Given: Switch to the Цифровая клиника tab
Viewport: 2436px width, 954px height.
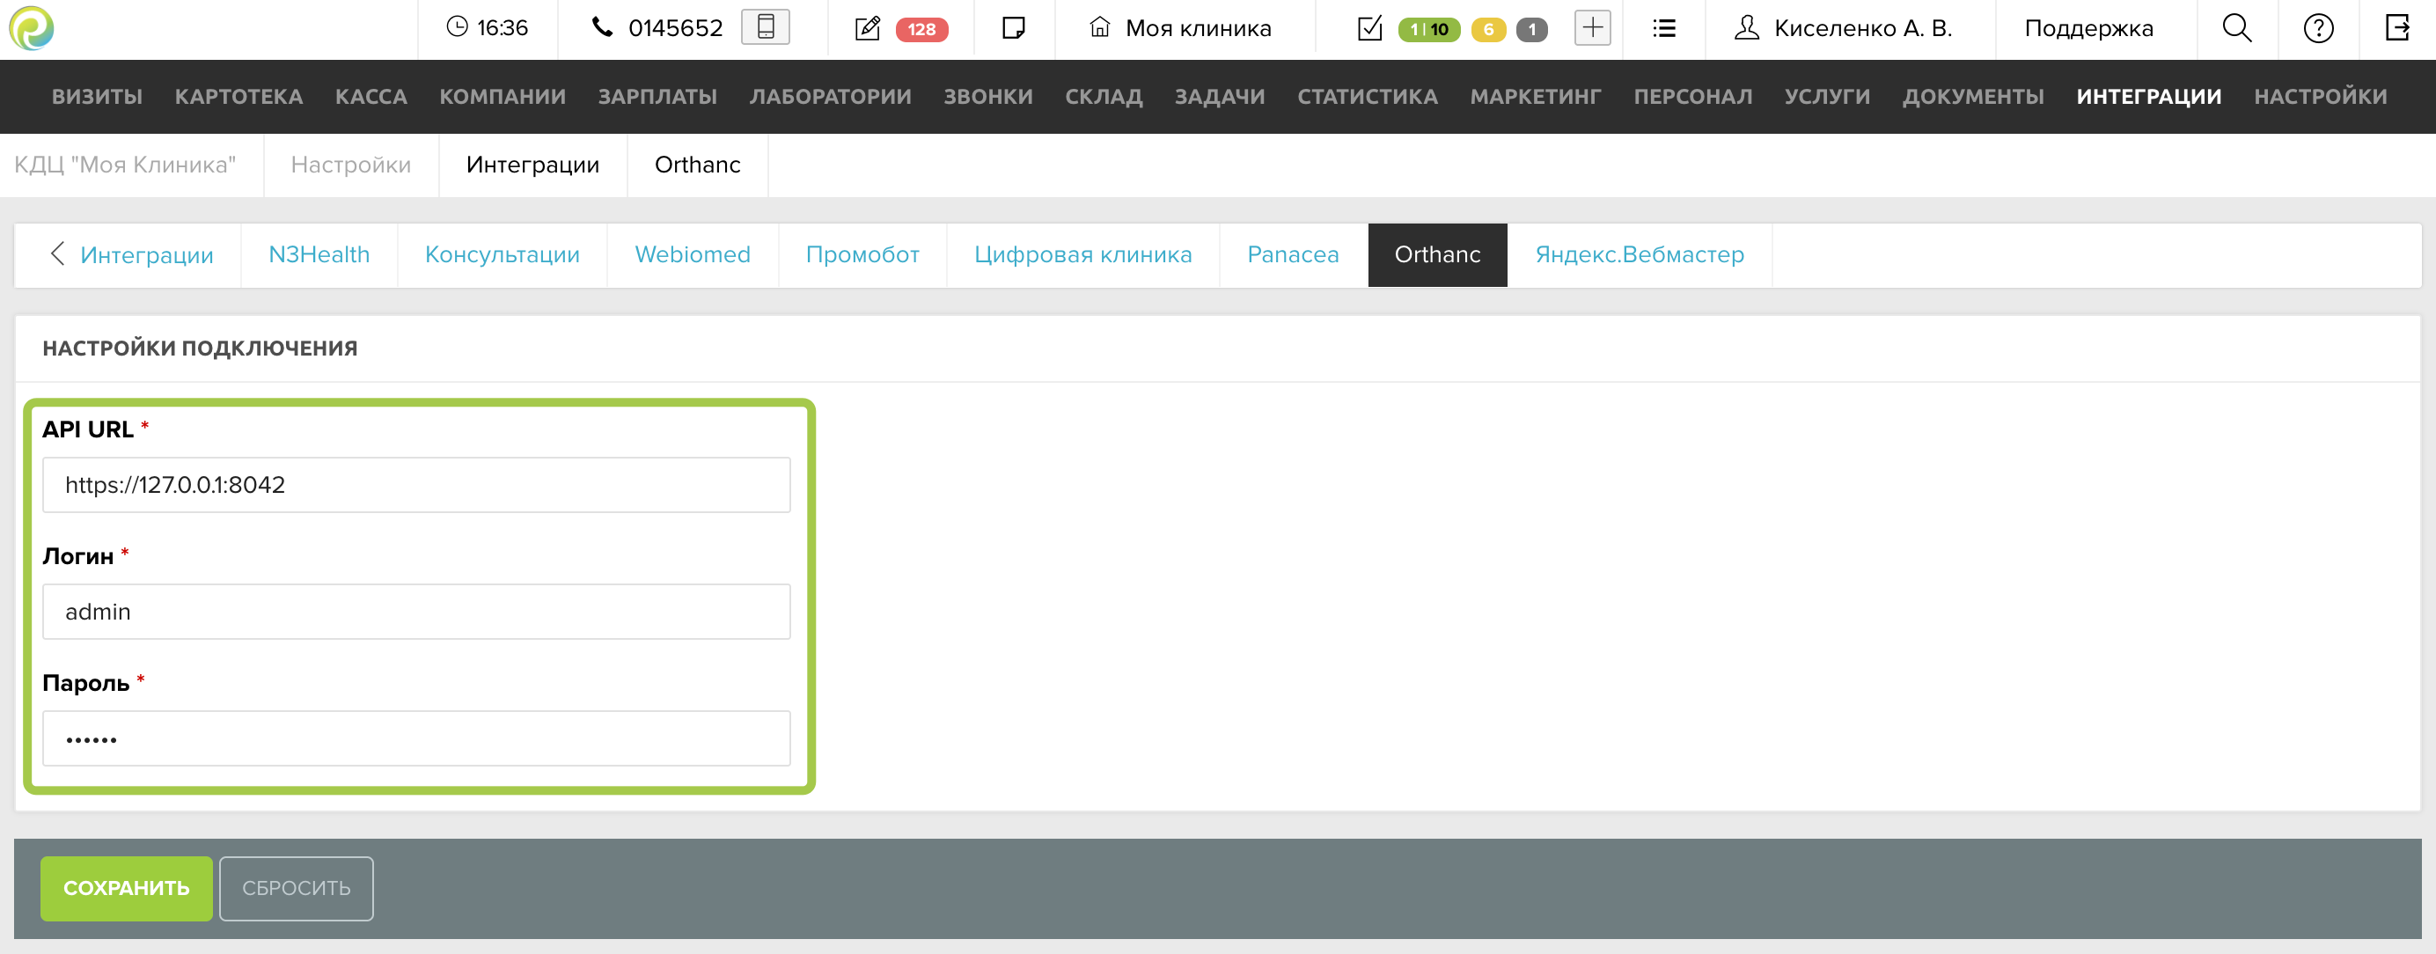Looking at the screenshot, I should click(x=1082, y=254).
